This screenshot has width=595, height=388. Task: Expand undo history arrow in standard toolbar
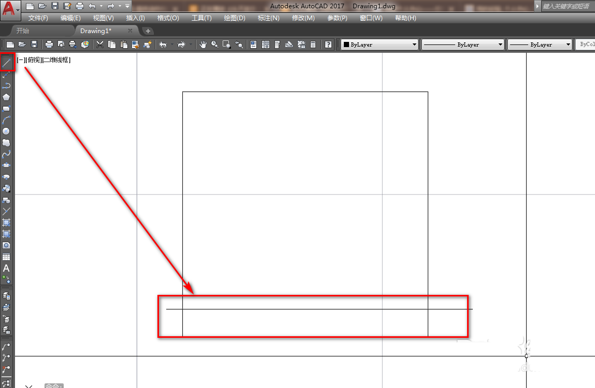(x=172, y=45)
